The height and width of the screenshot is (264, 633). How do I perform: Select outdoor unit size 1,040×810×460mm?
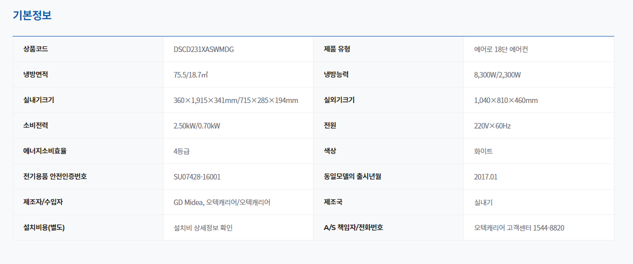click(506, 100)
